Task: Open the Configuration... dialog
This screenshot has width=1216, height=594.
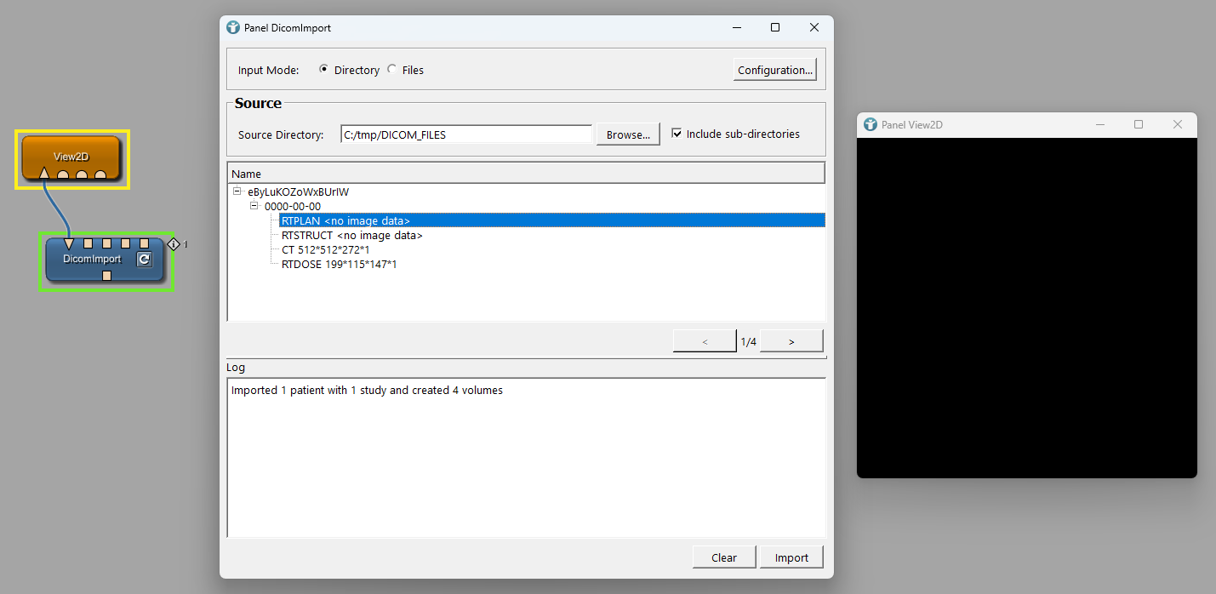Action: click(x=774, y=70)
